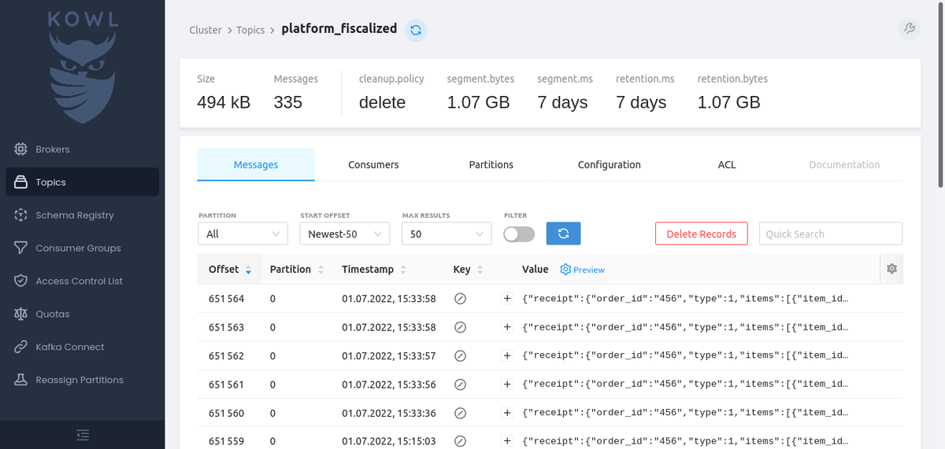Click null key icon in row 651 560
945x449 pixels.
click(461, 413)
